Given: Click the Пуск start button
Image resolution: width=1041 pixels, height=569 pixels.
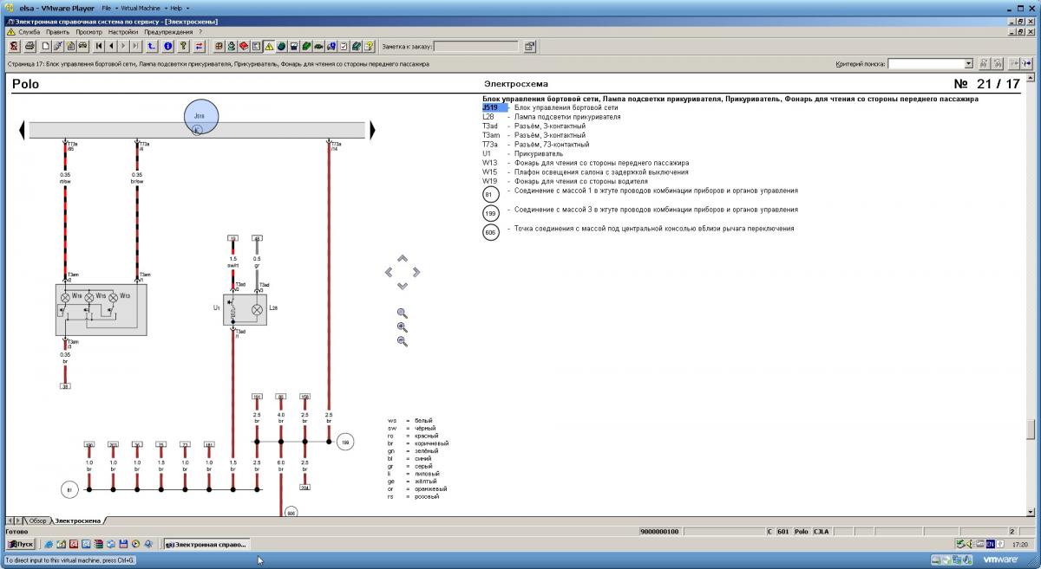Looking at the screenshot, I should coord(21,544).
